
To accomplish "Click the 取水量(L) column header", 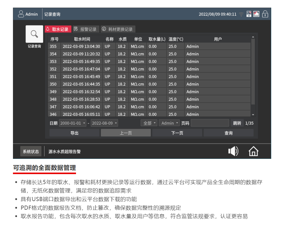I will (x=157, y=39).
